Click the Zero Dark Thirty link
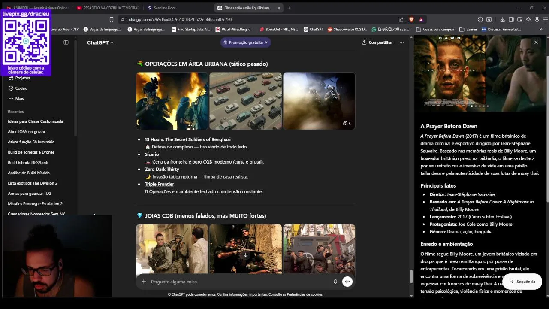This screenshot has width=549, height=309. 162,169
